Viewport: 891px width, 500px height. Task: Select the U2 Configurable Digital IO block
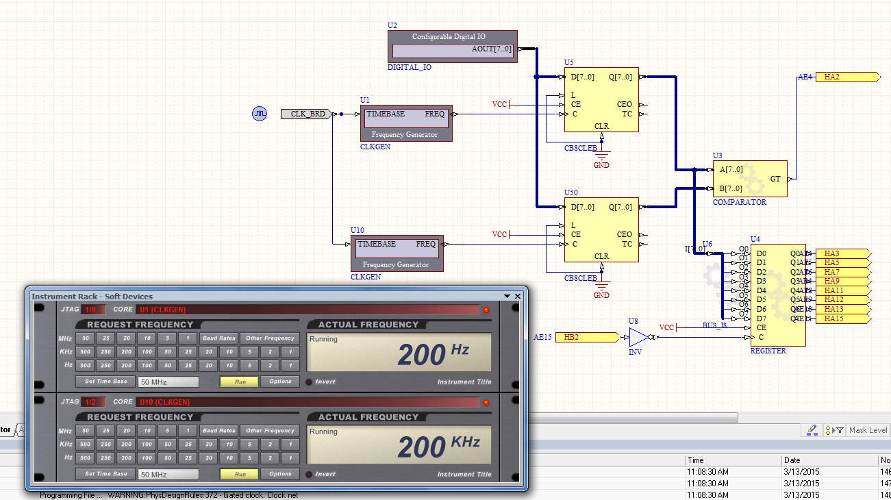click(x=453, y=46)
